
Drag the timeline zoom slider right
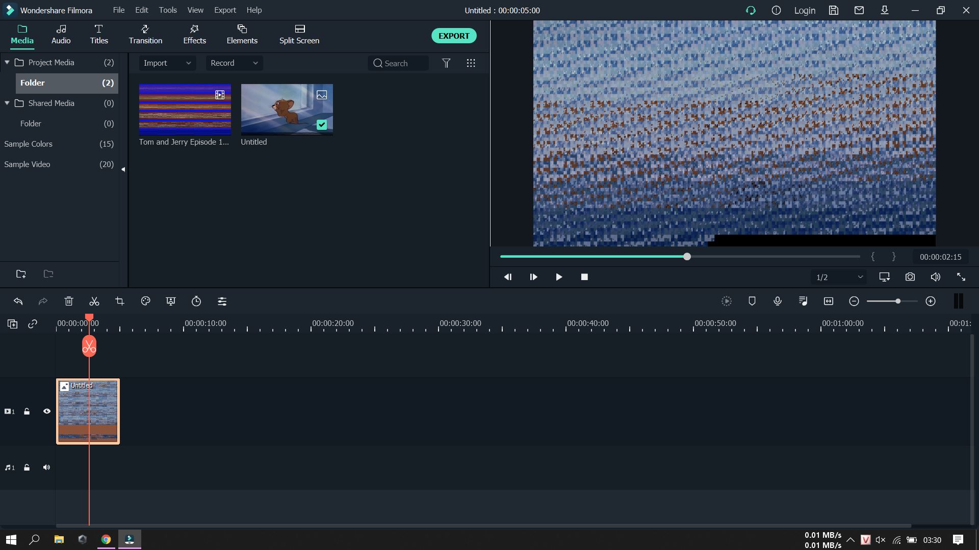click(898, 300)
